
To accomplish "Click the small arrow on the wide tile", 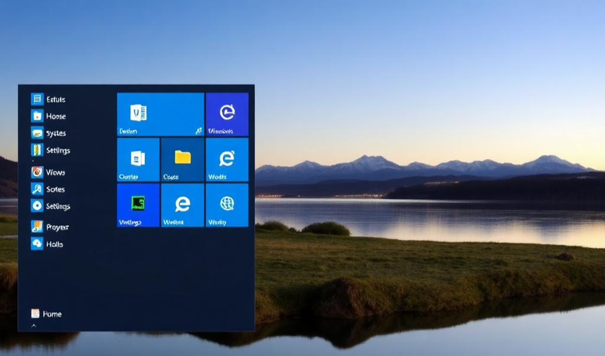I will (199, 131).
